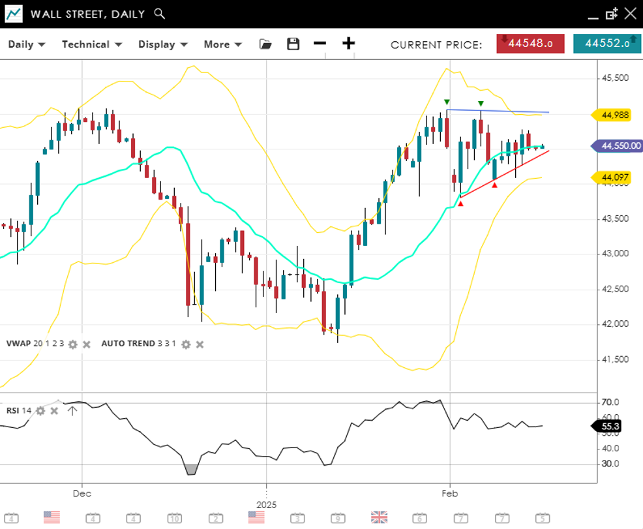Click the teal buy price 44552.0 button

click(x=606, y=44)
